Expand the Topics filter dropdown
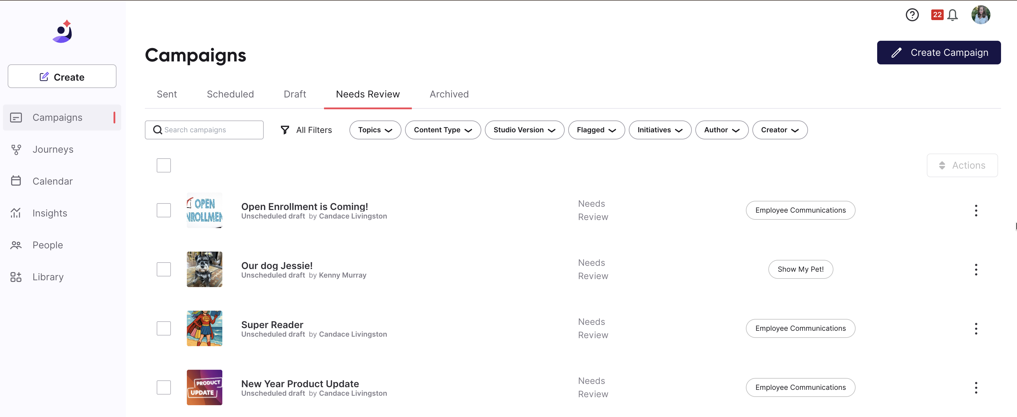 pyautogui.click(x=375, y=130)
